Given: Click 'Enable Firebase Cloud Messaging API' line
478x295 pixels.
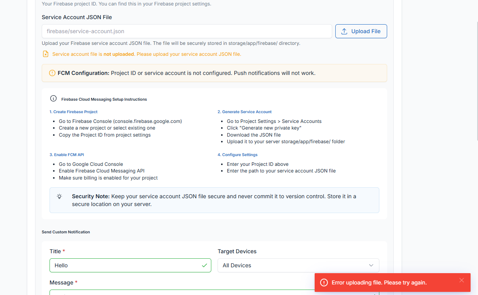Looking at the screenshot, I should point(102,171).
